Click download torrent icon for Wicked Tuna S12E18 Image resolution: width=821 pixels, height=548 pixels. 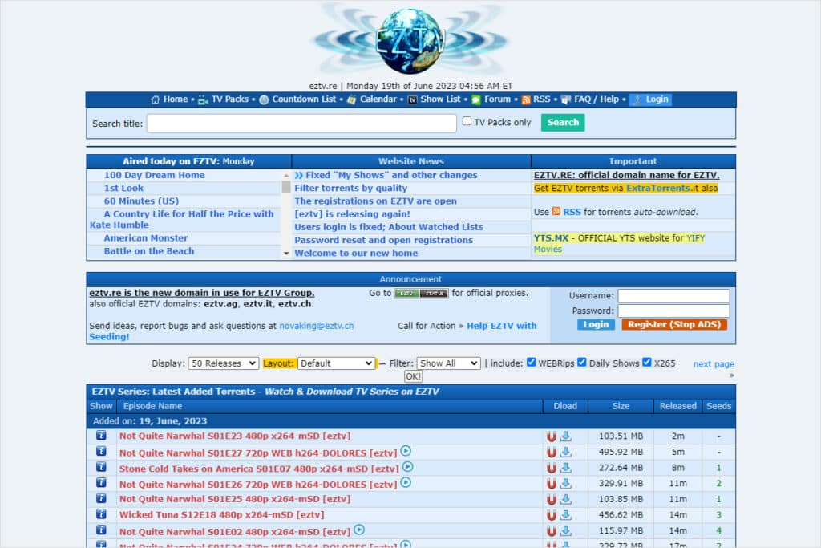point(566,514)
